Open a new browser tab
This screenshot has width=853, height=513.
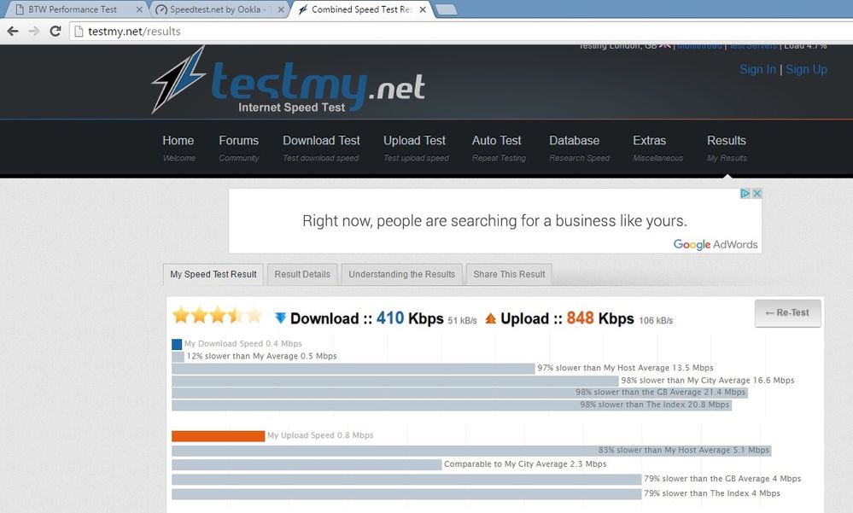pyautogui.click(x=446, y=9)
